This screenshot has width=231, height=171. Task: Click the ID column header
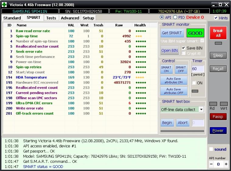[9, 25]
